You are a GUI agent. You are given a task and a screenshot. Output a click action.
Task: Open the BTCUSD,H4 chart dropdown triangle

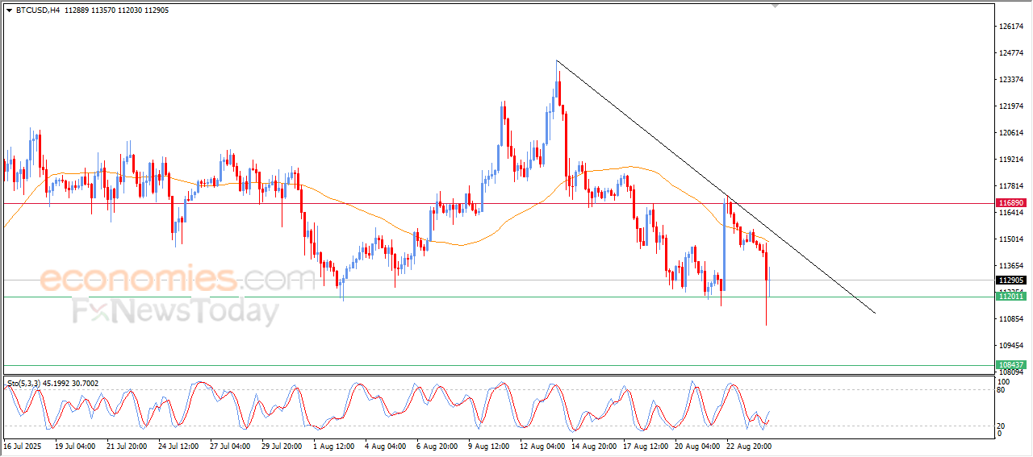pyautogui.click(x=10, y=10)
